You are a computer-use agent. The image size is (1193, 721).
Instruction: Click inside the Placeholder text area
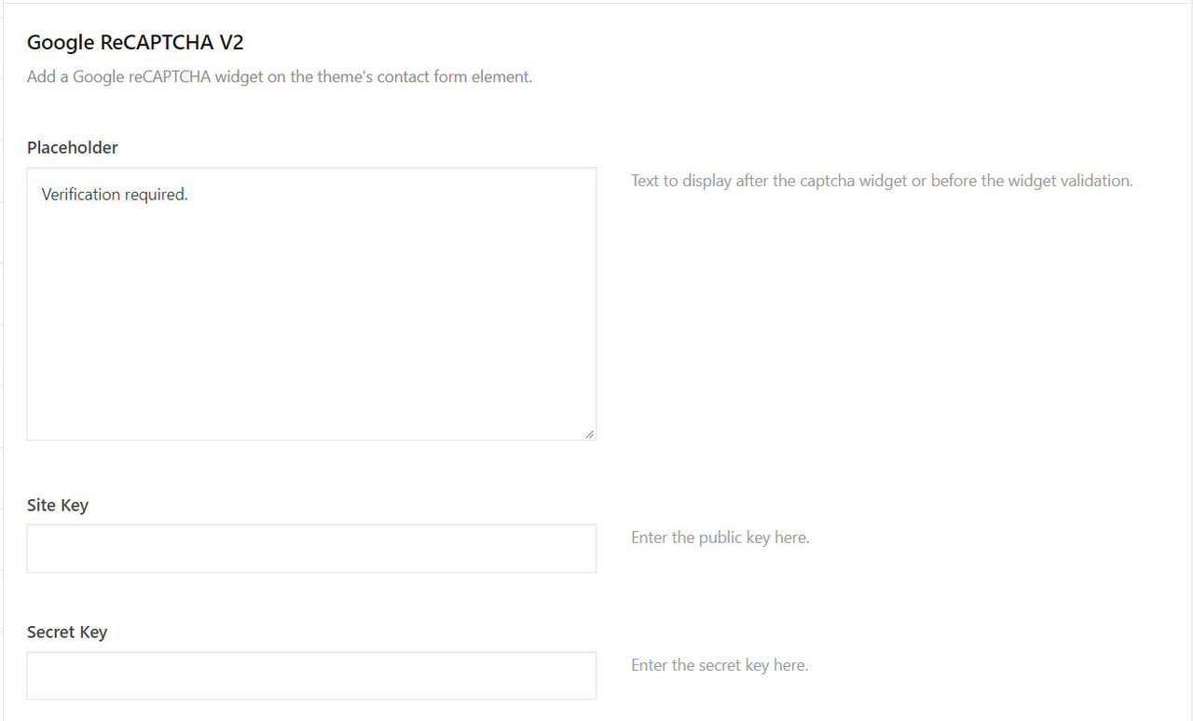click(311, 304)
